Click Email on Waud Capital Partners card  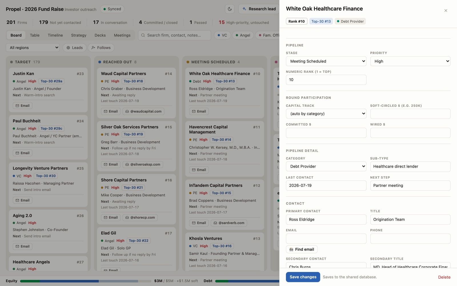point(111,111)
